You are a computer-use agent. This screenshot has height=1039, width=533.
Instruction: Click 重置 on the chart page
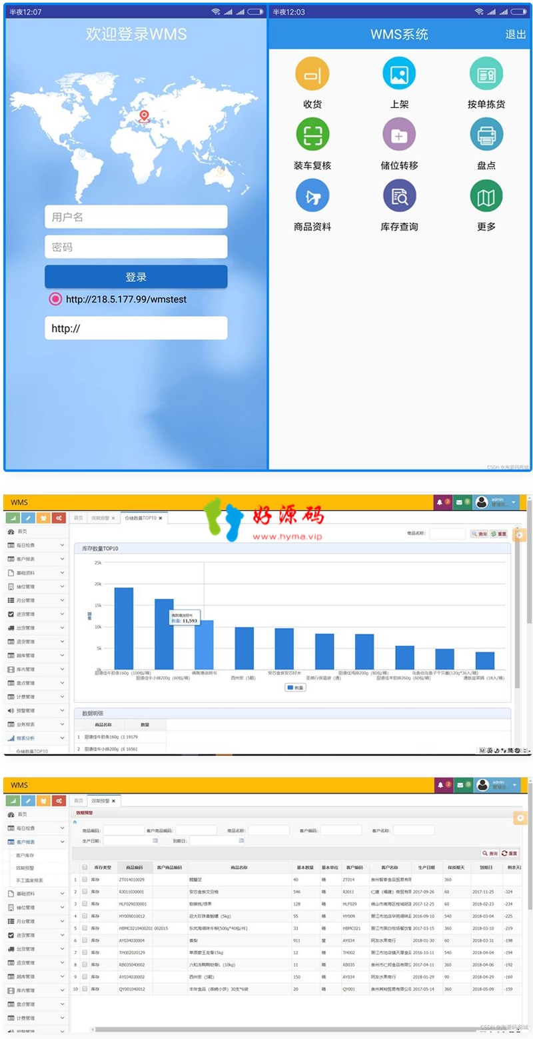click(x=499, y=534)
